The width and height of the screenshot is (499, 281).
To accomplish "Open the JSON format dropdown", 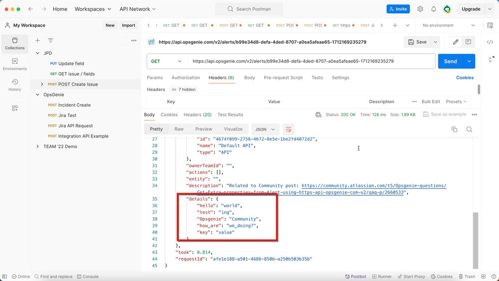I will click(265, 129).
